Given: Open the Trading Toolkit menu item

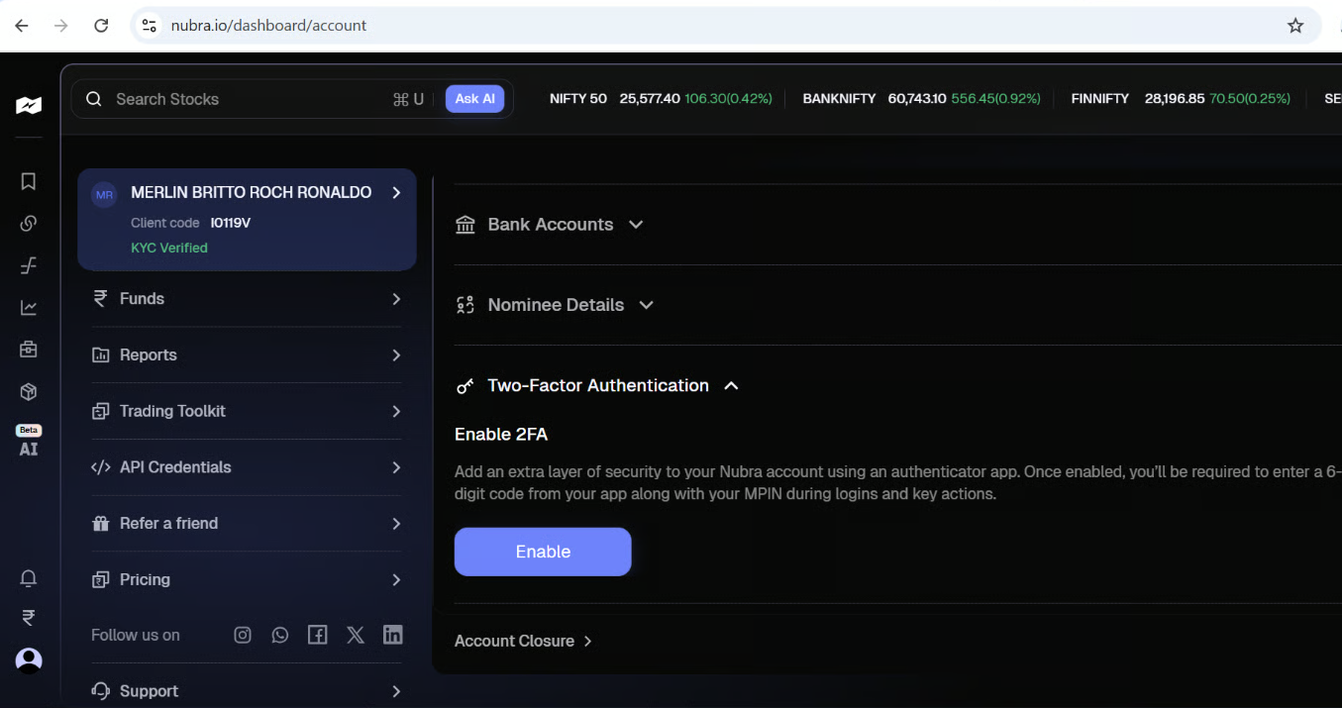Looking at the screenshot, I should [247, 411].
